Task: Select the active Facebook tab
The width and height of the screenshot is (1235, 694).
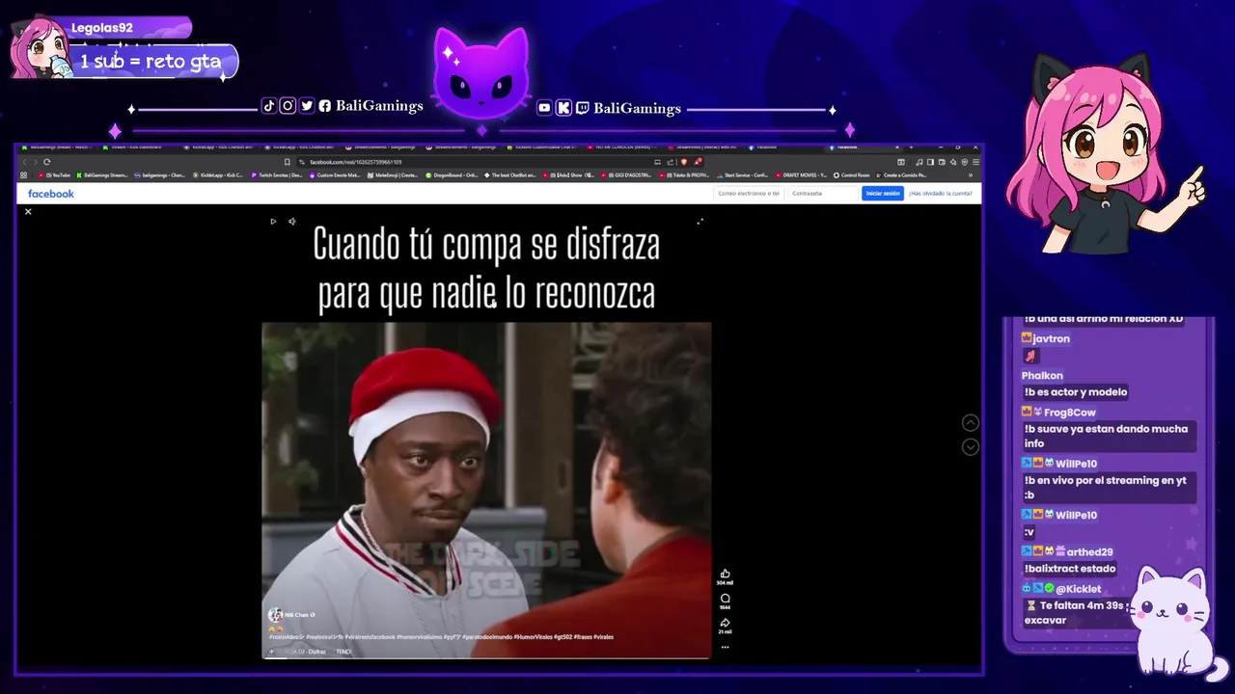Action: [x=864, y=147]
